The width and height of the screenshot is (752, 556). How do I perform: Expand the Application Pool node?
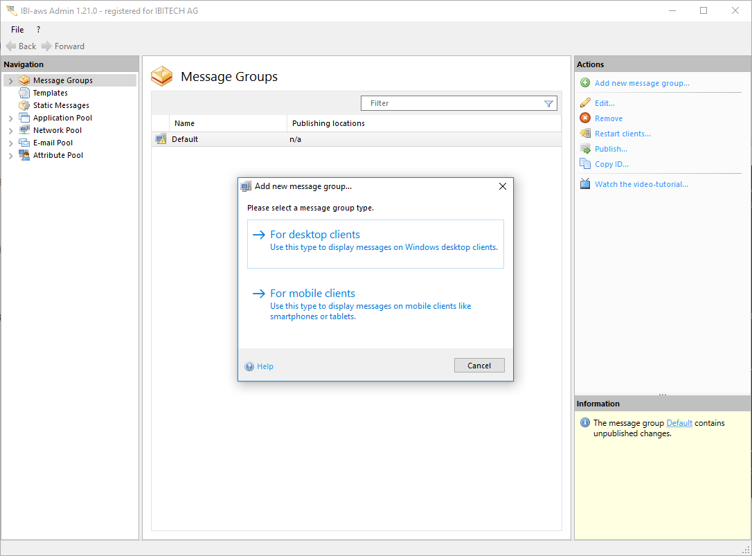click(x=10, y=118)
